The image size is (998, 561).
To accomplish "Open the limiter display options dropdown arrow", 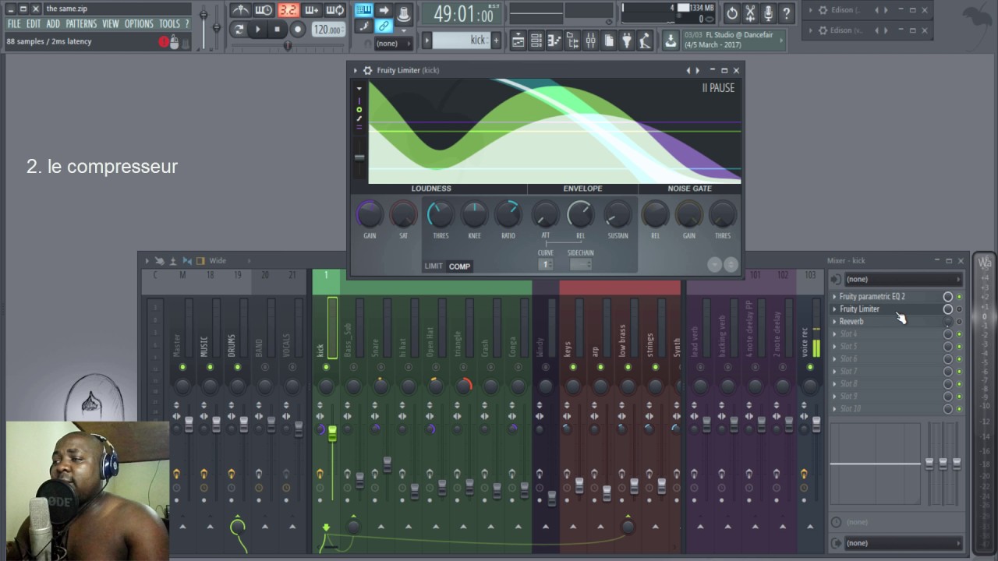I will pos(359,88).
